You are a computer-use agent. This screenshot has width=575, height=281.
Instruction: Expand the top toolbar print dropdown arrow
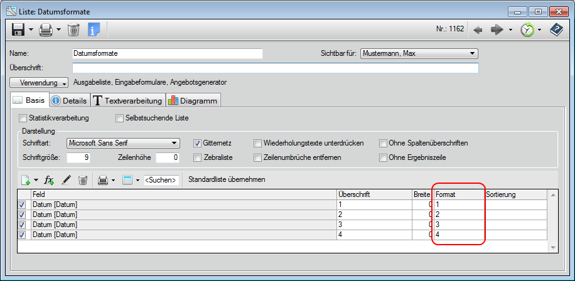click(58, 29)
